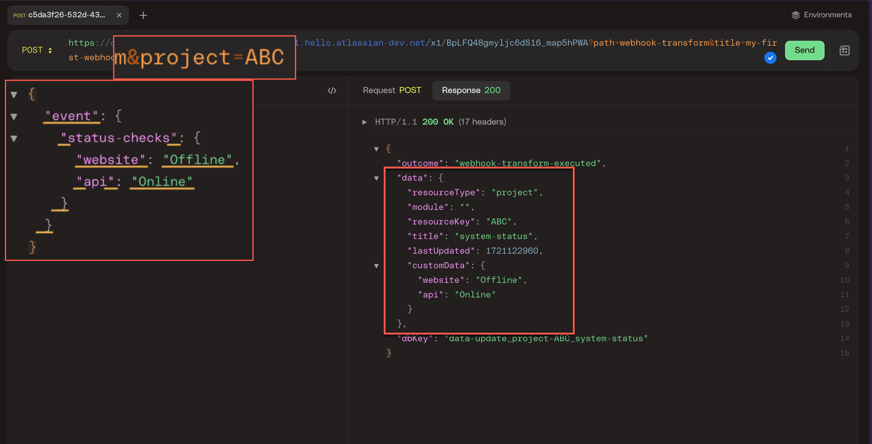Click "Online" value in request body
Screen dimensions: 872x444
(x=162, y=182)
